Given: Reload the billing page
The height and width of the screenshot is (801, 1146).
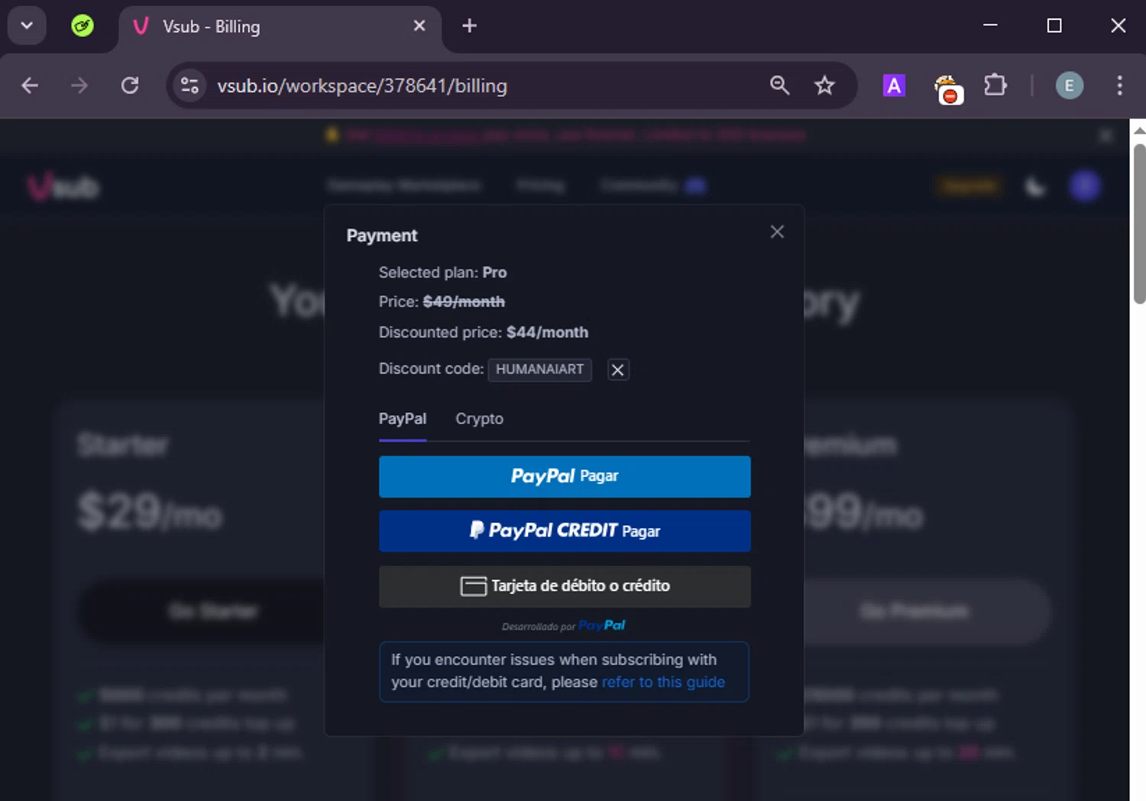Looking at the screenshot, I should (130, 86).
